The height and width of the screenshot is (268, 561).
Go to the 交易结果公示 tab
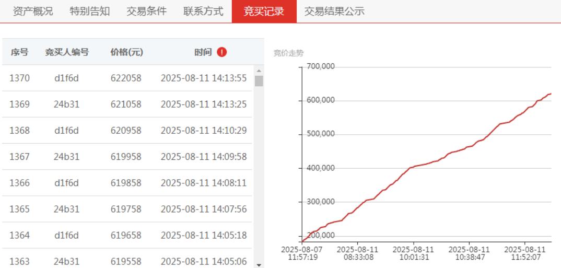tap(334, 11)
